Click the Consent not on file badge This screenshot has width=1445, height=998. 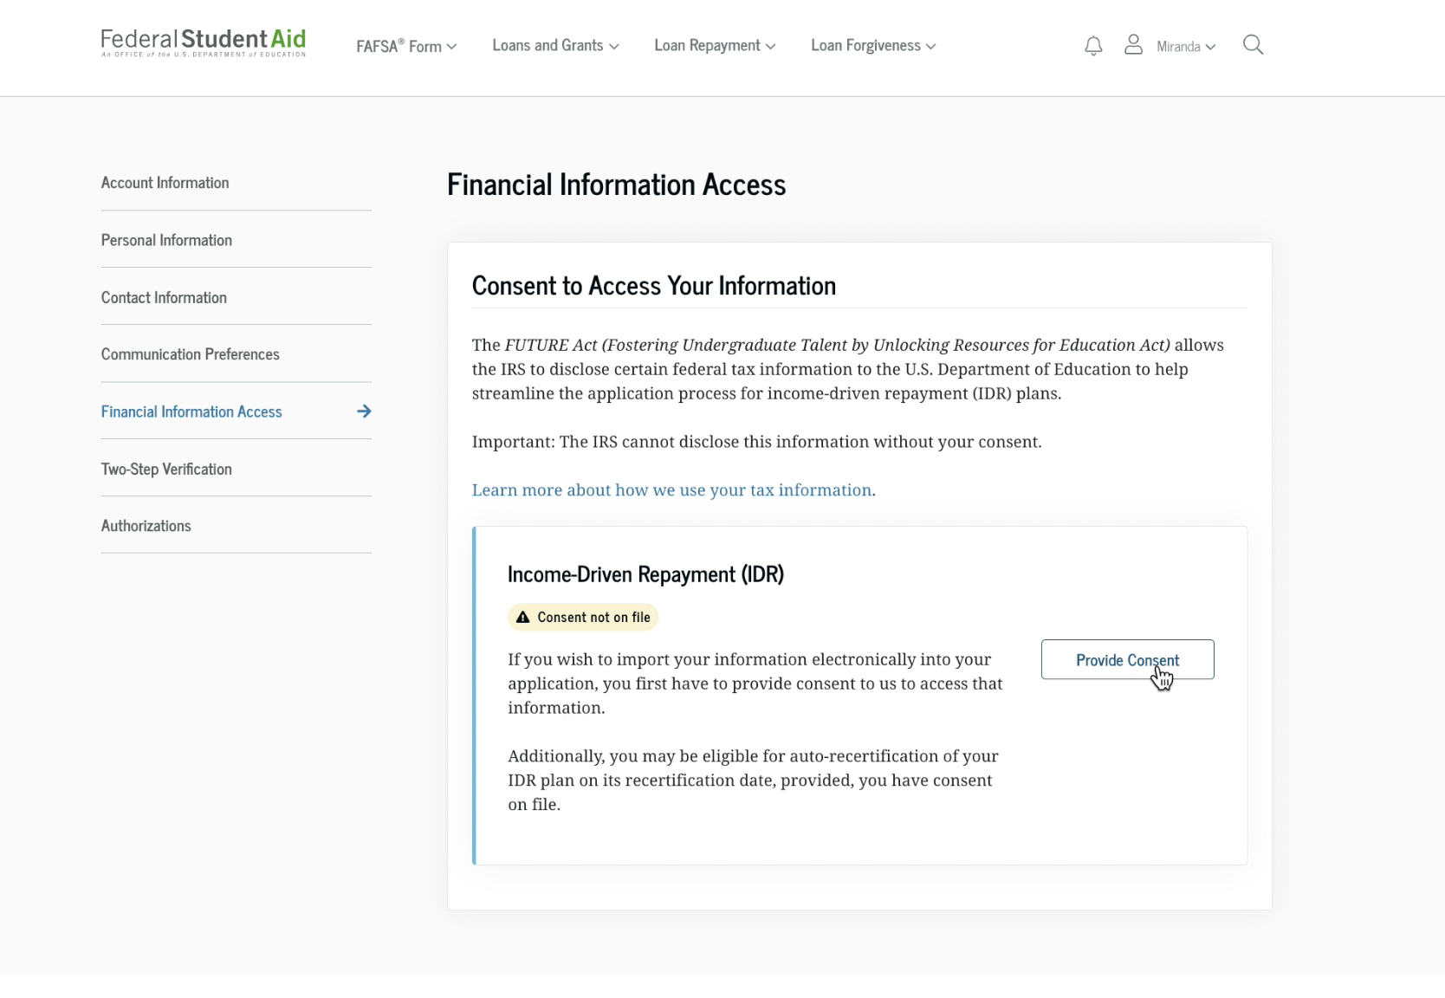click(582, 617)
